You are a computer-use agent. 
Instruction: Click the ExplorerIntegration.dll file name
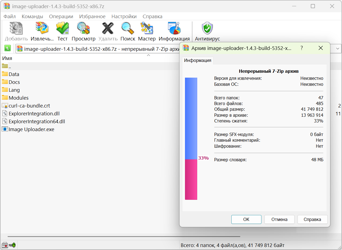coord(34,113)
